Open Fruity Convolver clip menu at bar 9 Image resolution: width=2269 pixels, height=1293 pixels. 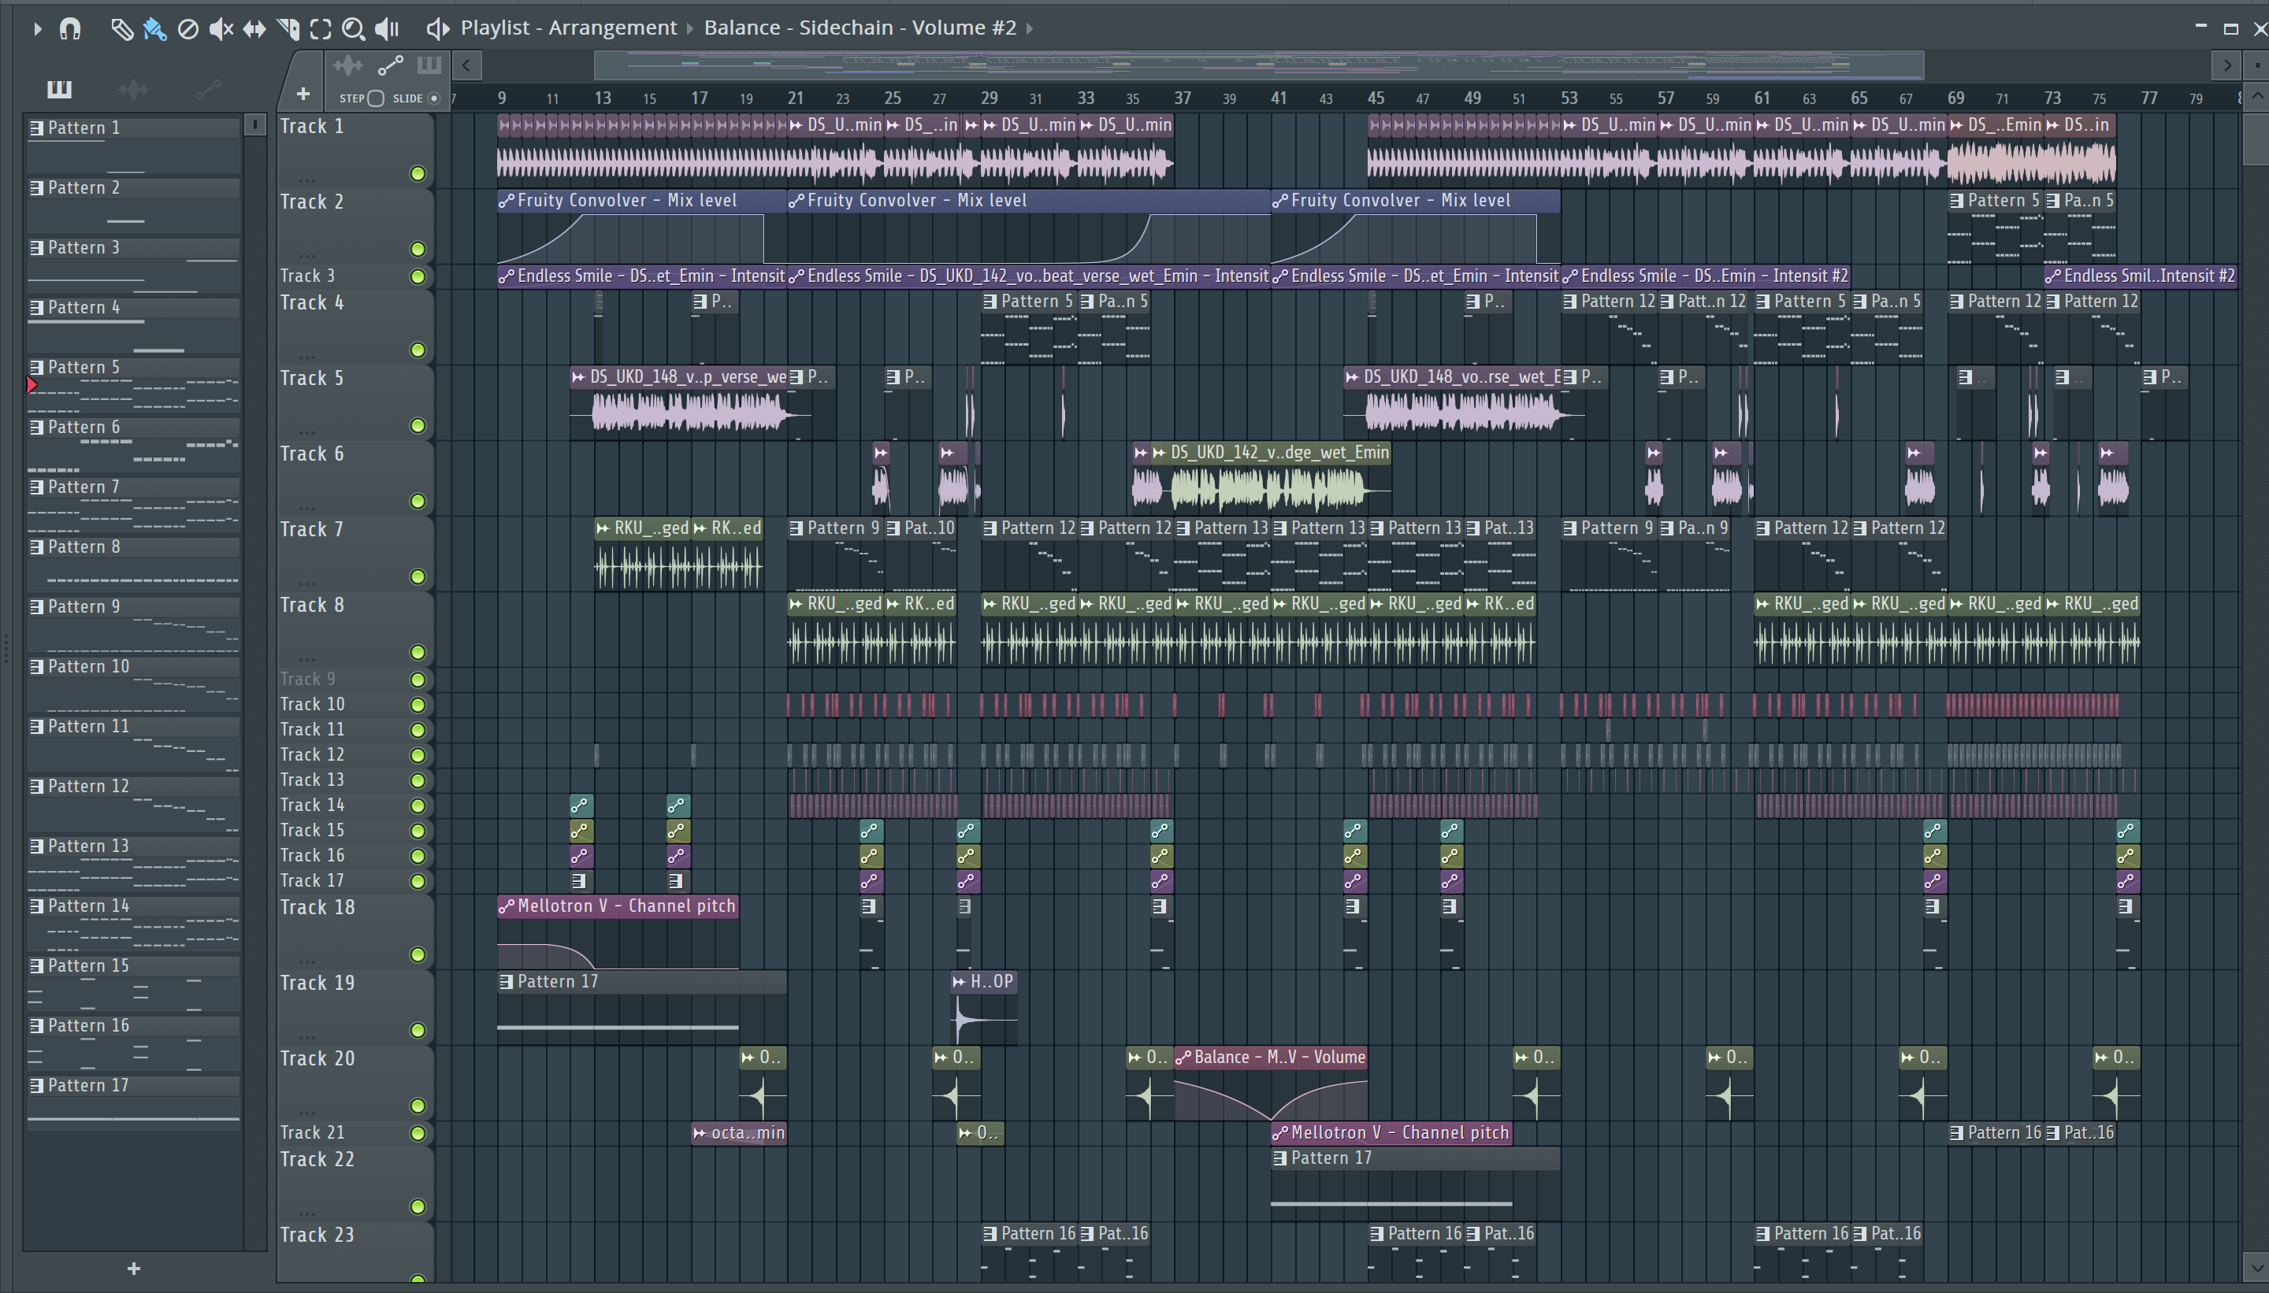tap(507, 202)
